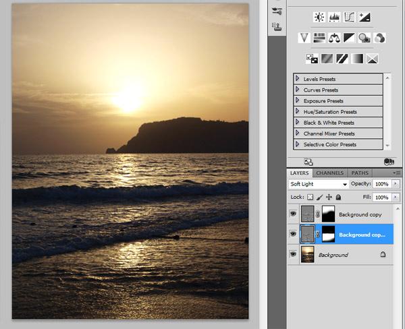Create an Invert adjustment layer
Viewport: 405px width, 329px height.
312,59
